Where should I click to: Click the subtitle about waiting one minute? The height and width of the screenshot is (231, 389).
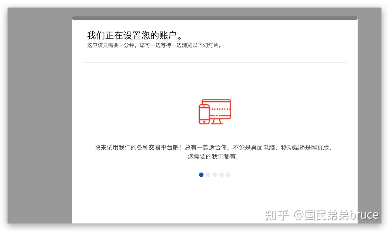(154, 45)
